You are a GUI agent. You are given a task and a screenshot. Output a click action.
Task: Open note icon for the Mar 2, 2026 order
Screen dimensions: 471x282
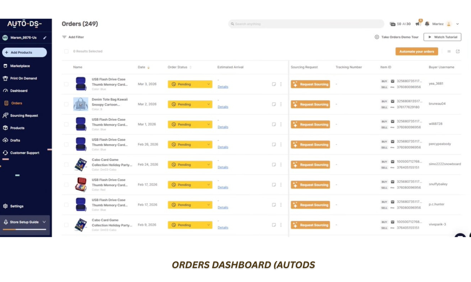pos(274,104)
